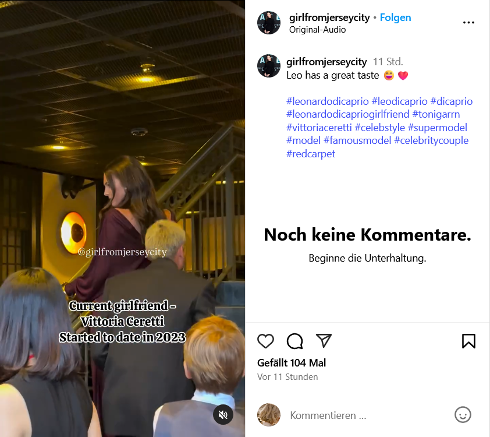Viewport: 490px width, 437px height.
Task: View likes by clicking Gefällt 104 Mal
Action: (x=292, y=363)
